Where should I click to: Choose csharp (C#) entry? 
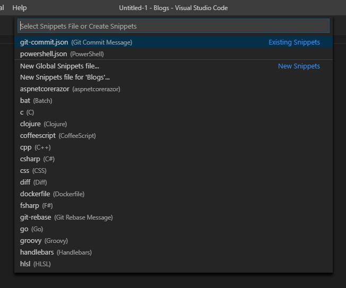pyautogui.click(x=174, y=159)
